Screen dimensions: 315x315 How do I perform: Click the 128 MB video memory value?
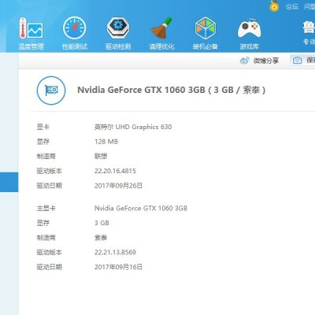[x=106, y=142]
